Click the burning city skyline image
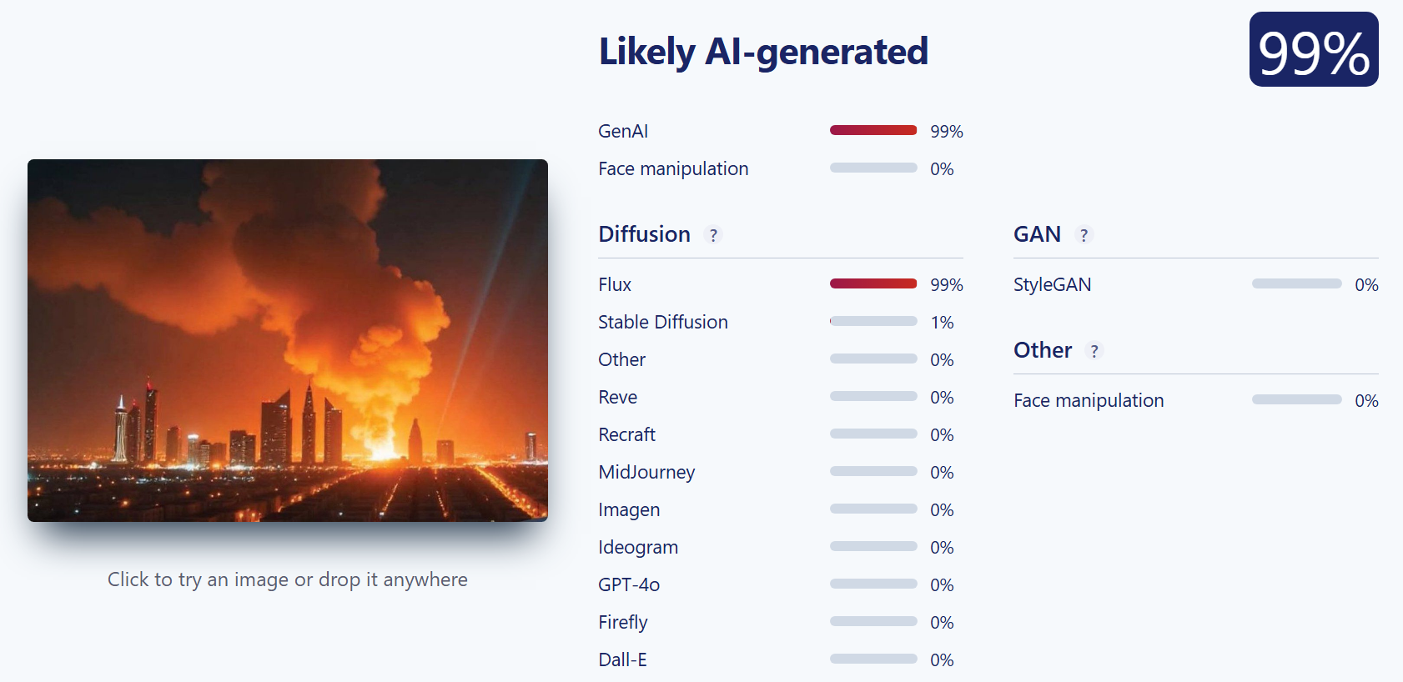 pyautogui.click(x=288, y=340)
